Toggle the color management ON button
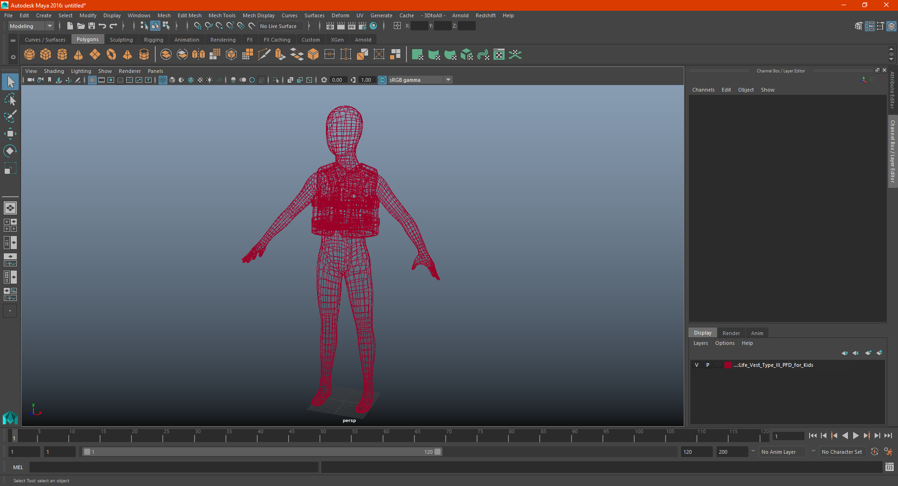Screen dimensions: 898x486 click(382, 80)
